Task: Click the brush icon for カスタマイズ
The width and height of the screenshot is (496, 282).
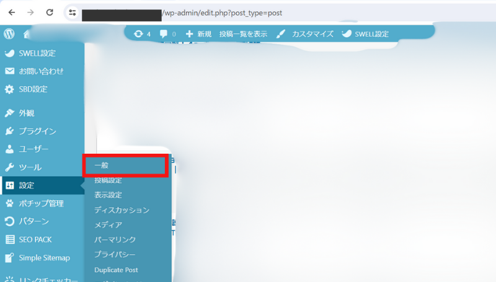Action: [281, 34]
